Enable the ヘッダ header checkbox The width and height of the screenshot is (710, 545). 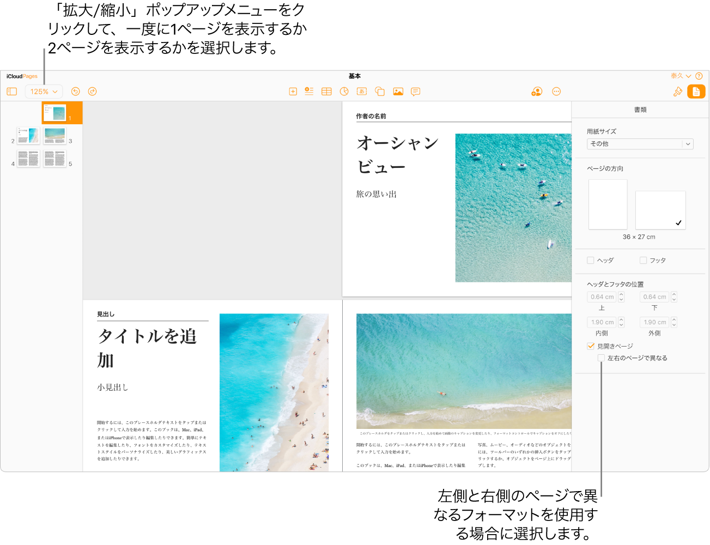click(x=591, y=261)
